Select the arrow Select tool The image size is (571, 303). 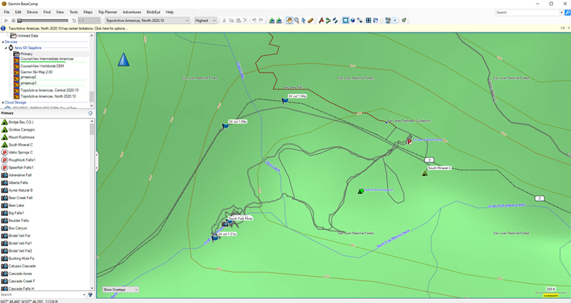(x=303, y=20)
